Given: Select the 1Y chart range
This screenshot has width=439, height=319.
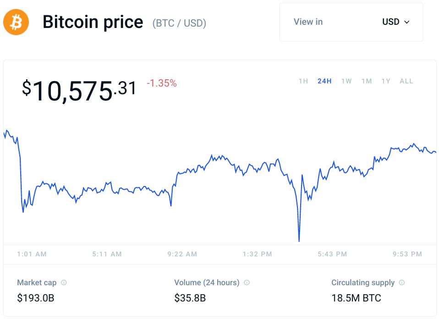Looking at the screenshot, I should (x=386, y=81).
